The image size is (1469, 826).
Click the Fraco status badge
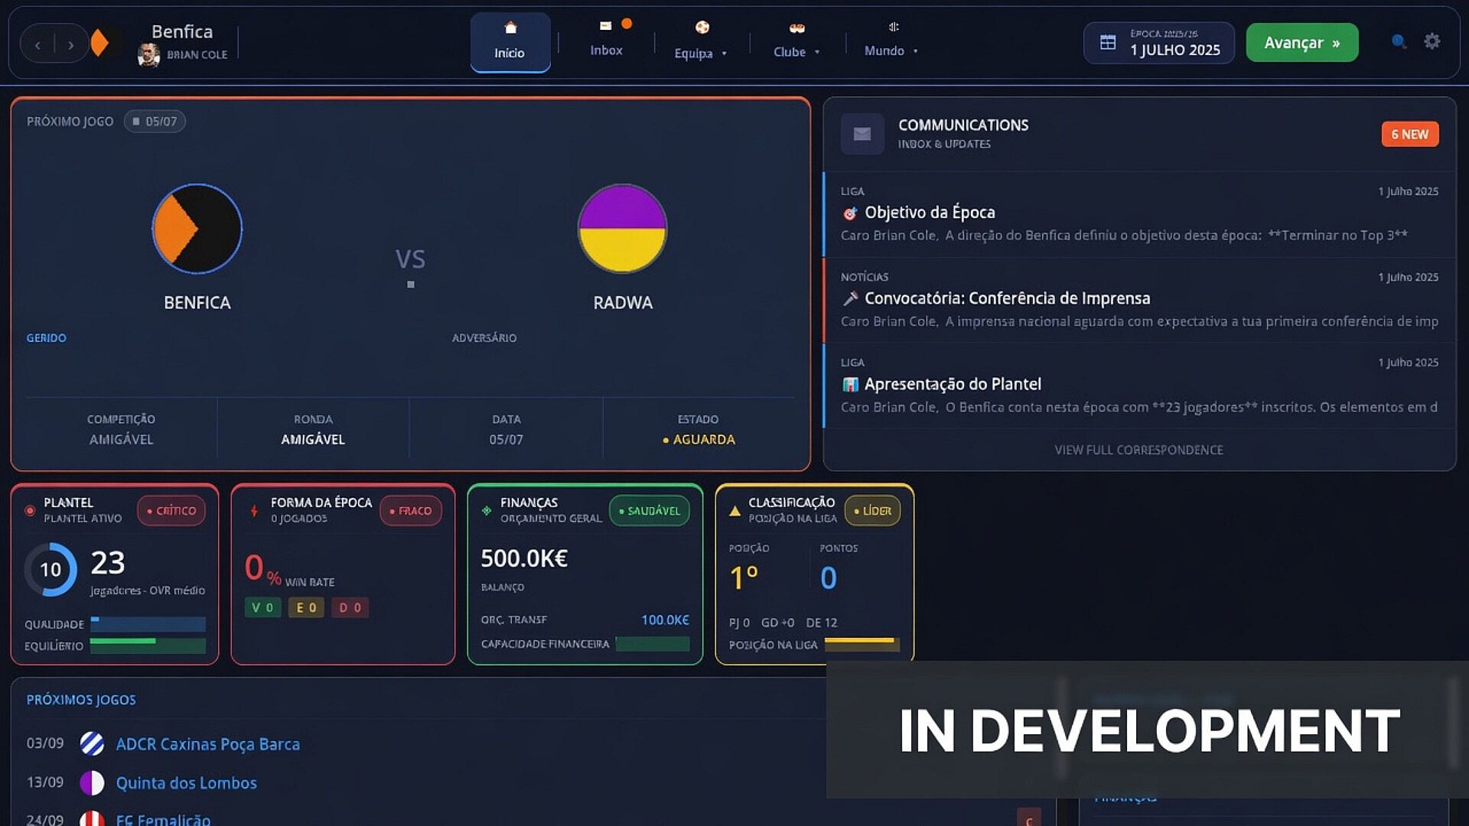coord(411,511)
